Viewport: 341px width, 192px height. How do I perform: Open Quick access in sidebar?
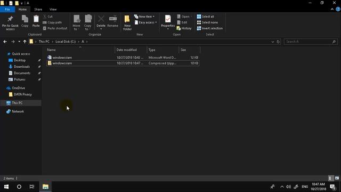[x=21, y=54]
